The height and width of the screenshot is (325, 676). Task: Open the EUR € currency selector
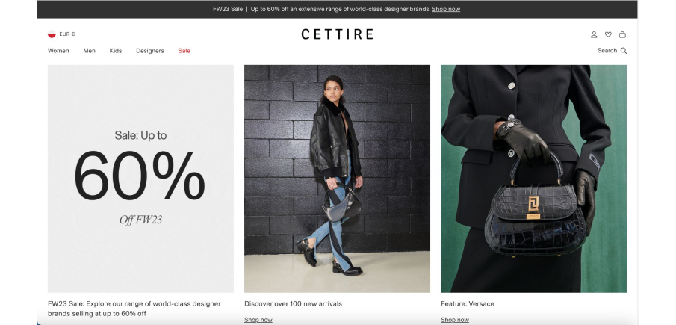tap(66, 34)
